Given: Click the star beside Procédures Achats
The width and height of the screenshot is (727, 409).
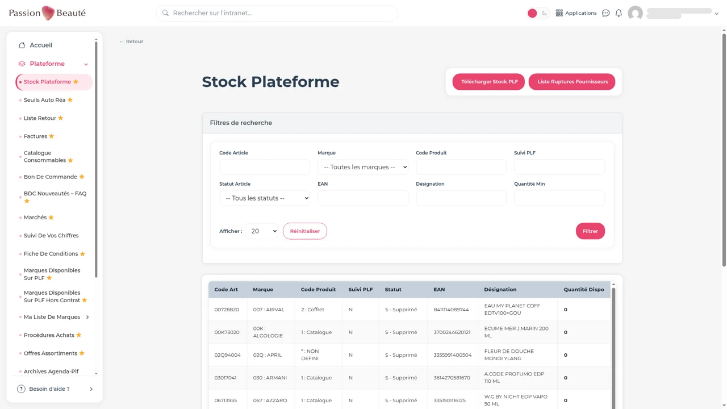Looking at the screenshot, I should 79,335.
